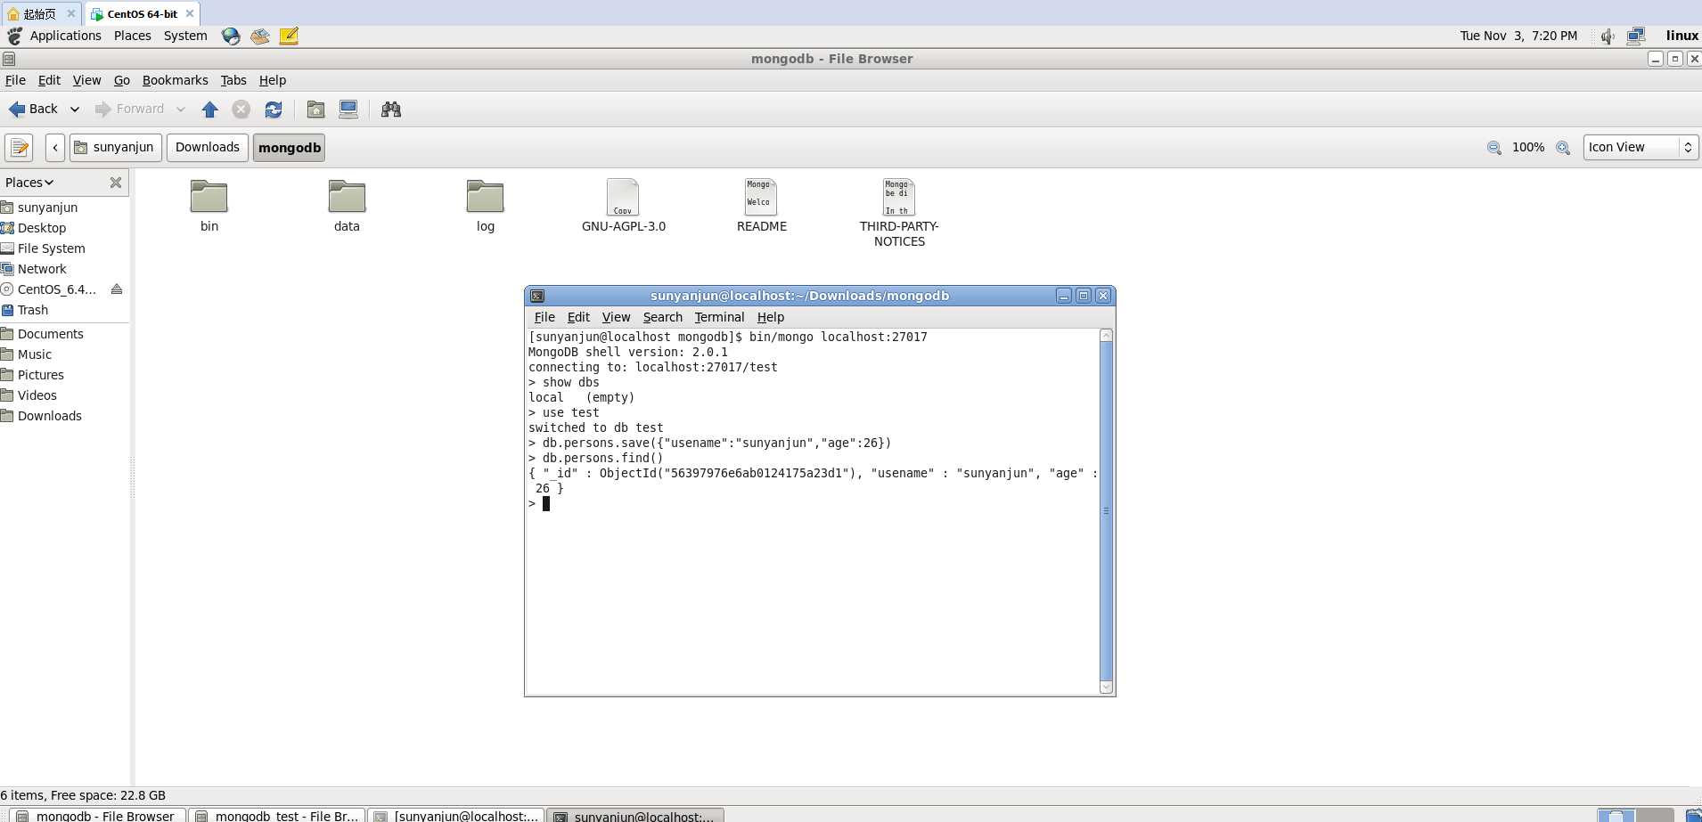Click the user name linux on panel
This screenshot has height=822, width=1702.
pyautogui.click(x=1682, y=36)
